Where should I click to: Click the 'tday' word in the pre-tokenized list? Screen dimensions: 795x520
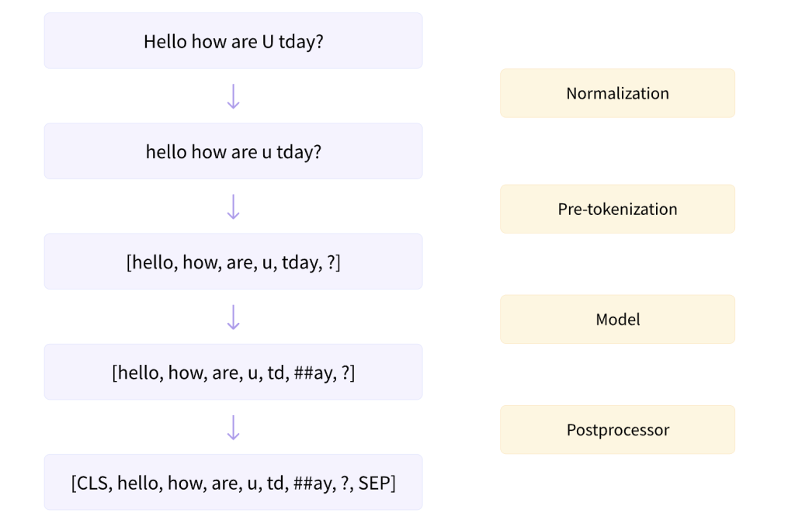(x=300, y=262)
